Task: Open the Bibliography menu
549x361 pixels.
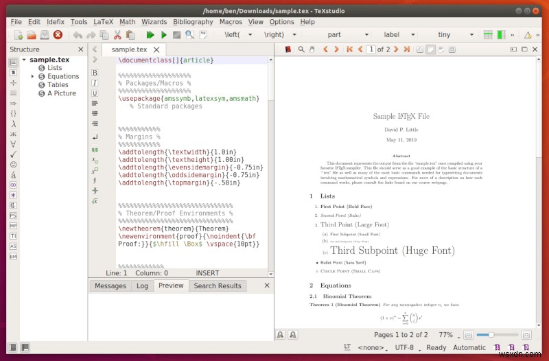Action: coord(193,22)
